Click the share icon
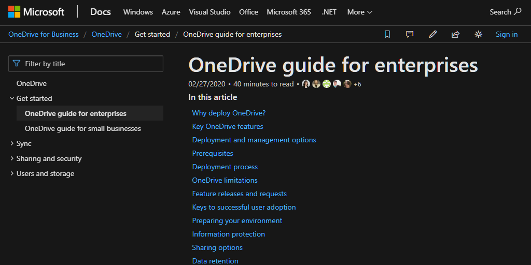Screen dimensions: 531x265 455,34
